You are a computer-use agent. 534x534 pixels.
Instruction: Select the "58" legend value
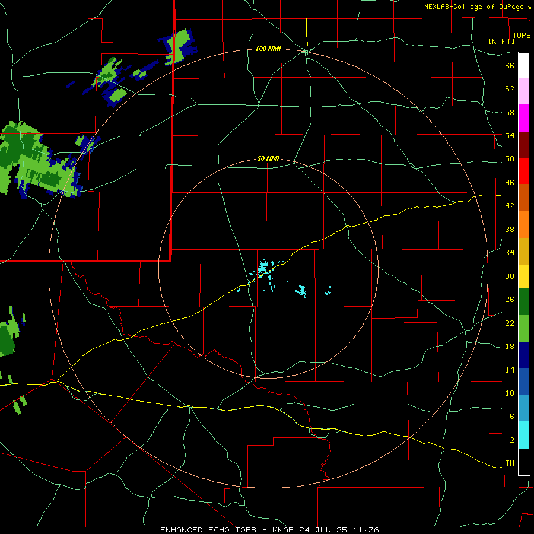coord(510,112)
